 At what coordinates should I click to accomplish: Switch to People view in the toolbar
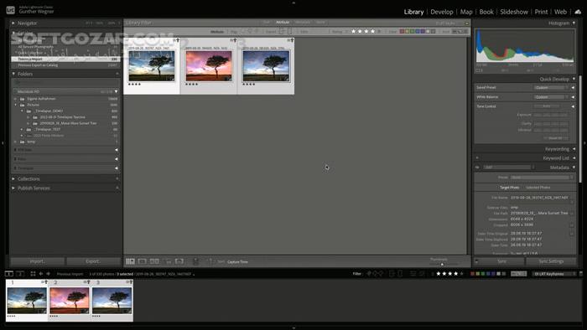pyautogui.click(x=179, y=261)
